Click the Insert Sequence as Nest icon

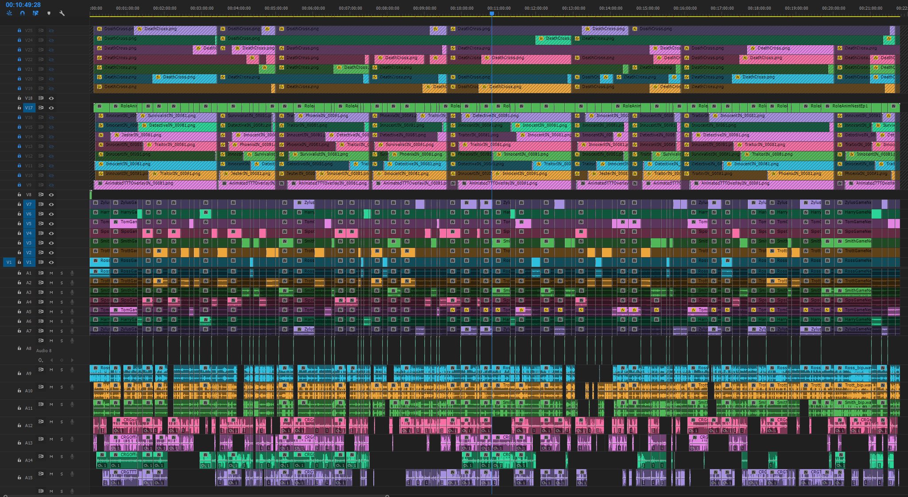(x=9, y=13)
